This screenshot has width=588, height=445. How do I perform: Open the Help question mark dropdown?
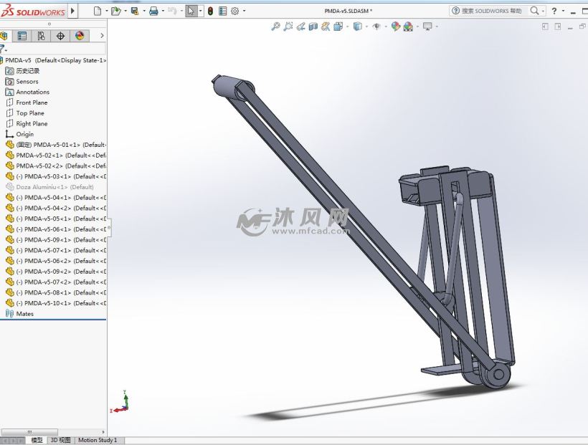pos(554,11)
